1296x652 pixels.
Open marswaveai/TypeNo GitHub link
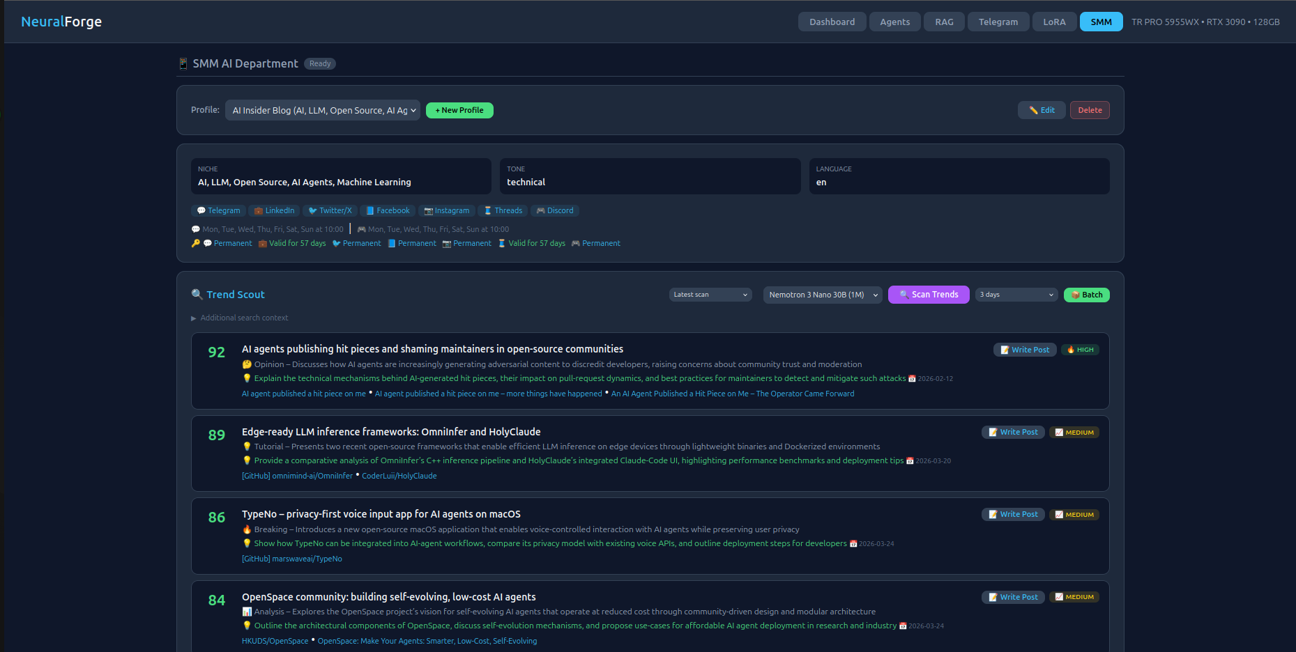(292, 559)
